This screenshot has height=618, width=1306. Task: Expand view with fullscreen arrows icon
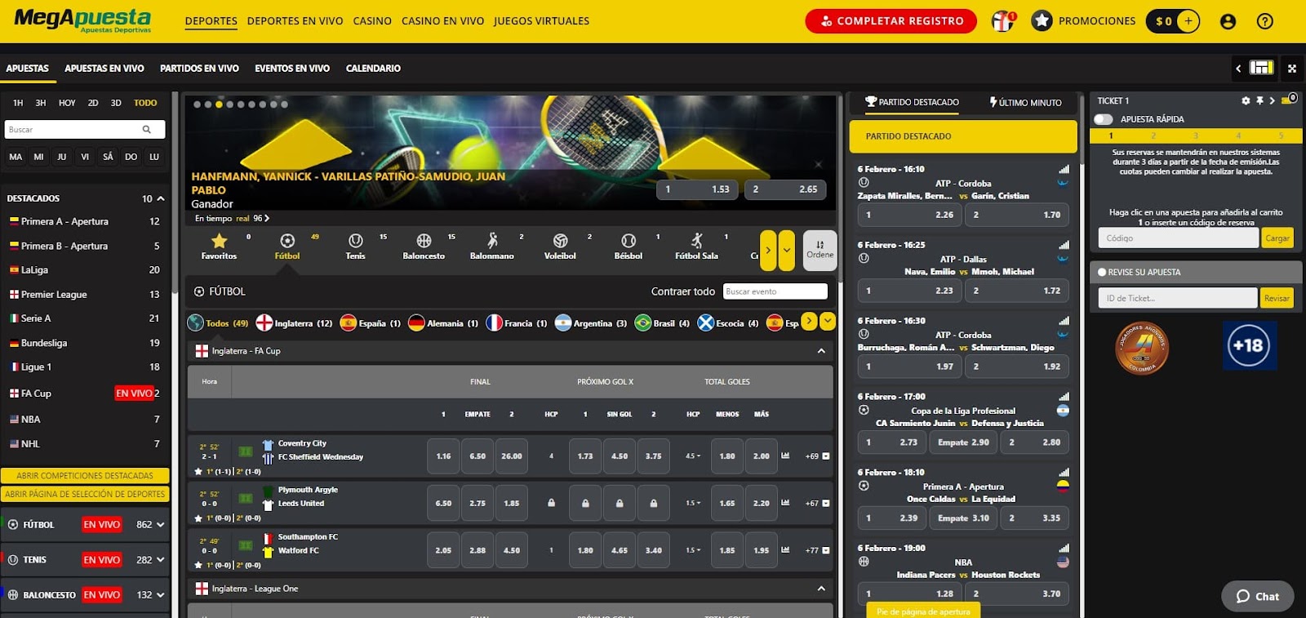tap(1292, 69)
